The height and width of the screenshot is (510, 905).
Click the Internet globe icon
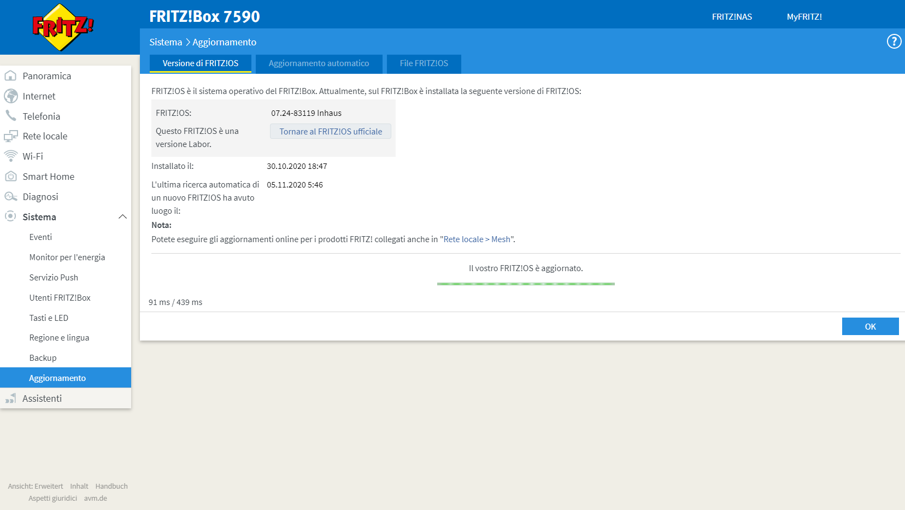click(10, 96)
